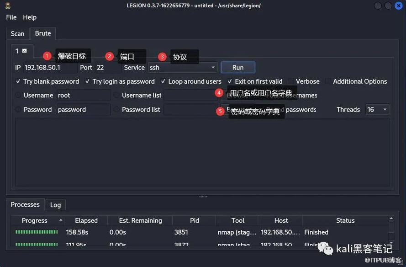406x267 pixels.
Task: Click the Username field containing root
Action: [x=84, y=96]
